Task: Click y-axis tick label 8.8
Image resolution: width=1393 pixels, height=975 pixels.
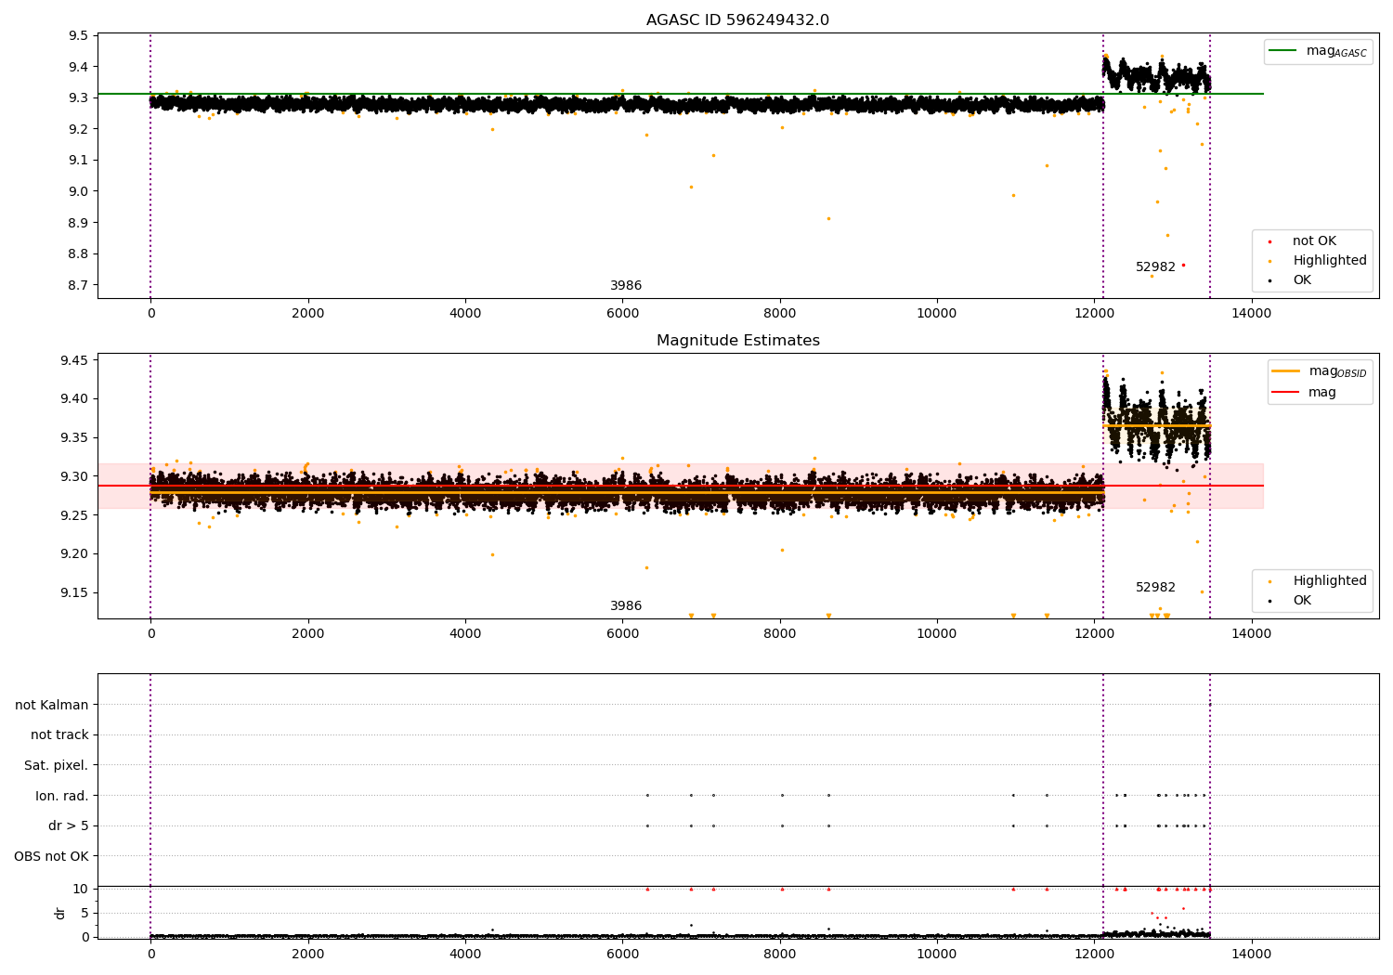Action: [78, 254]
